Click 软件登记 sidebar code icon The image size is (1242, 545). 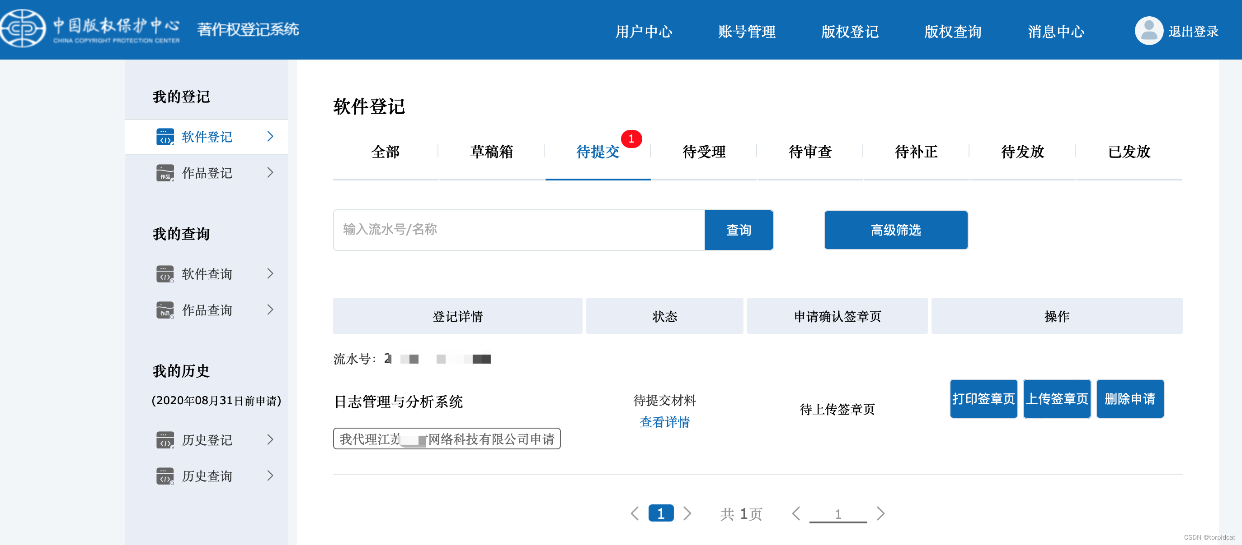165,137
